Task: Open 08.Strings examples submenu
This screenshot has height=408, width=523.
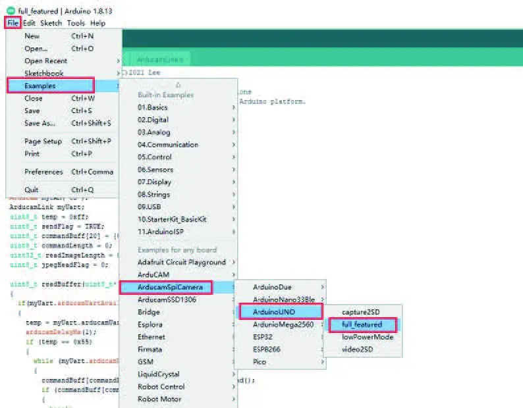Action: [179, 194]
